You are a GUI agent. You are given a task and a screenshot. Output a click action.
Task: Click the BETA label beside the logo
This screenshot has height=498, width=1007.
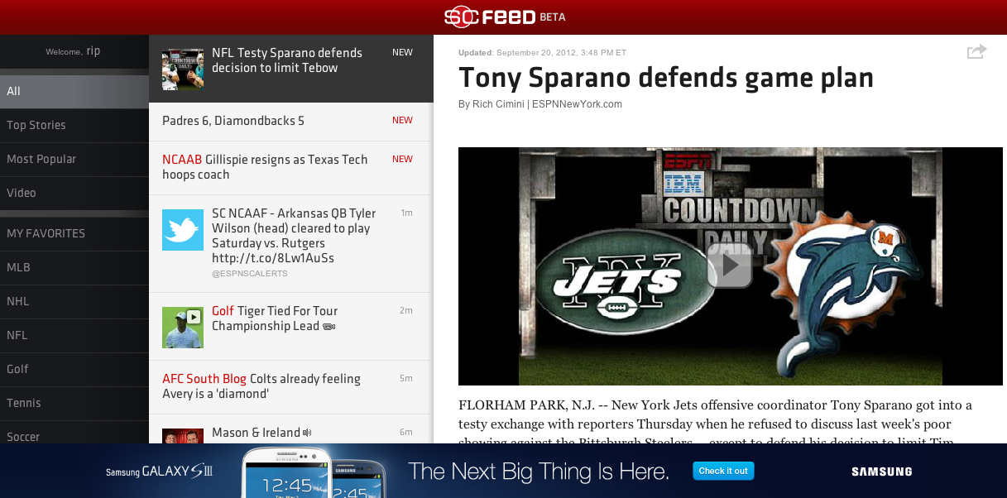553,17
